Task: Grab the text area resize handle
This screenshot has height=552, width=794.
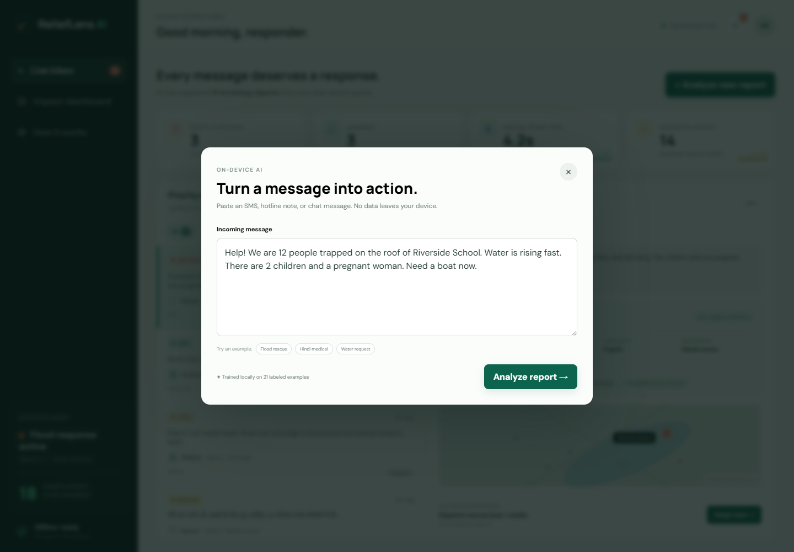Action: click(573, 332)
